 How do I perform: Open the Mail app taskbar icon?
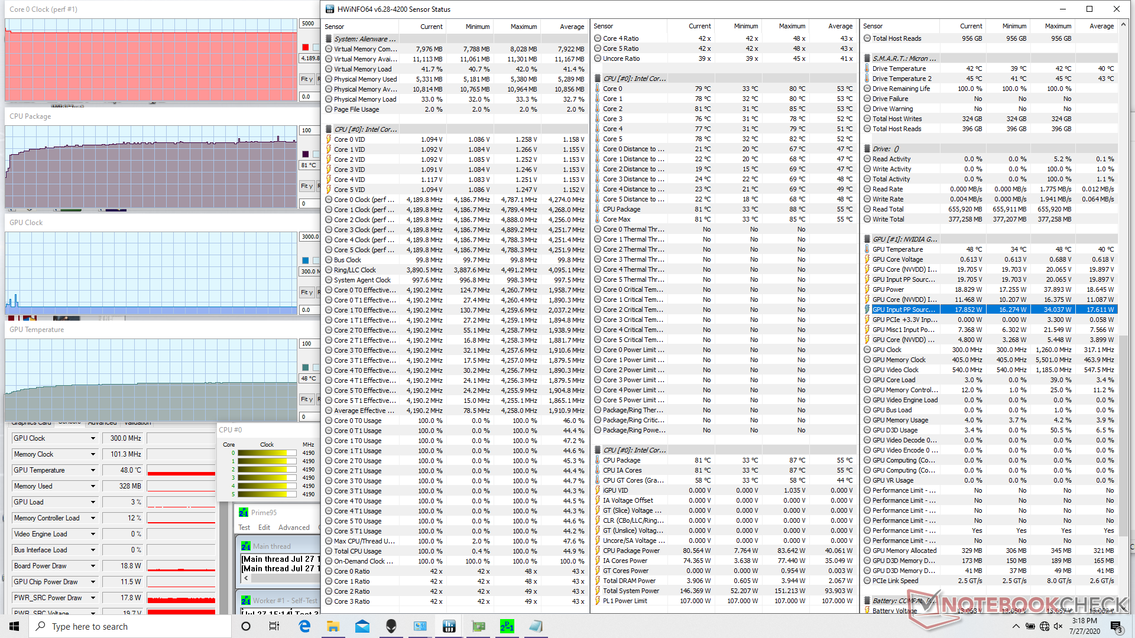[362, 626]
